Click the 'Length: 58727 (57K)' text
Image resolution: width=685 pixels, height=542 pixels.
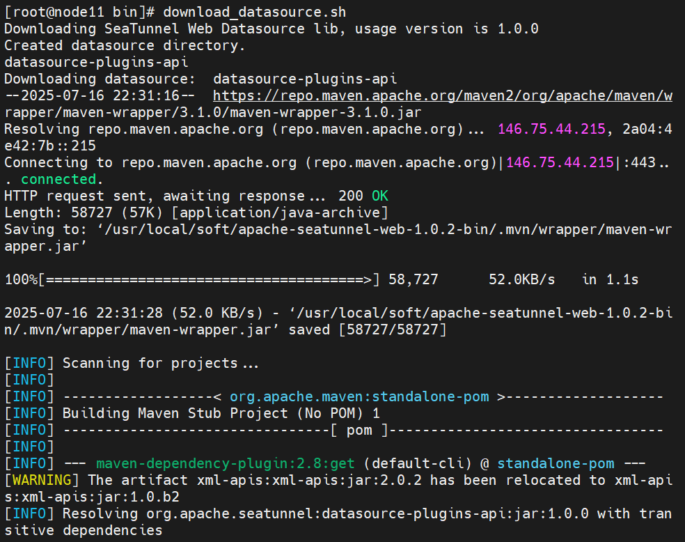click(x=84, y=213)
